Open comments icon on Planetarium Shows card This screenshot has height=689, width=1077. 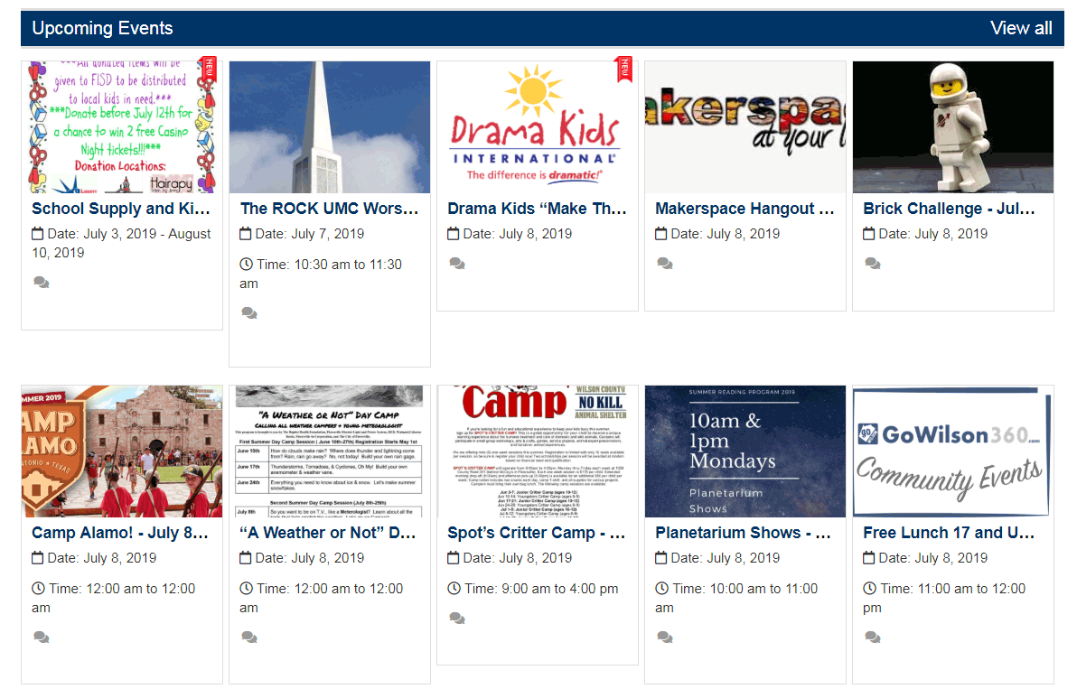tap(665, 638)
